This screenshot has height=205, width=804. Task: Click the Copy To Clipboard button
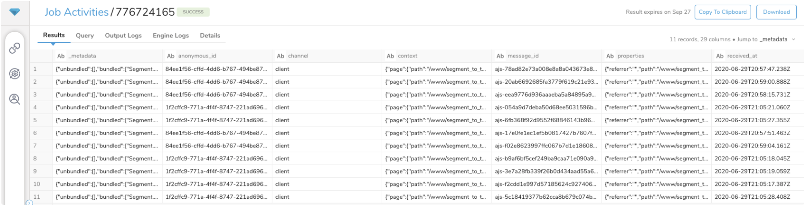[x=722, y=12]
